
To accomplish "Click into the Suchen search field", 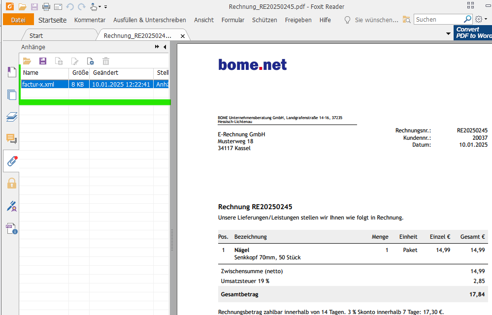I will [438, 19].
